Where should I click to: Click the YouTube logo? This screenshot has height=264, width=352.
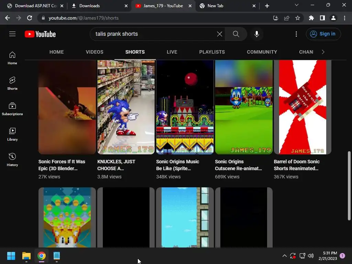click(x=40, y=34)
